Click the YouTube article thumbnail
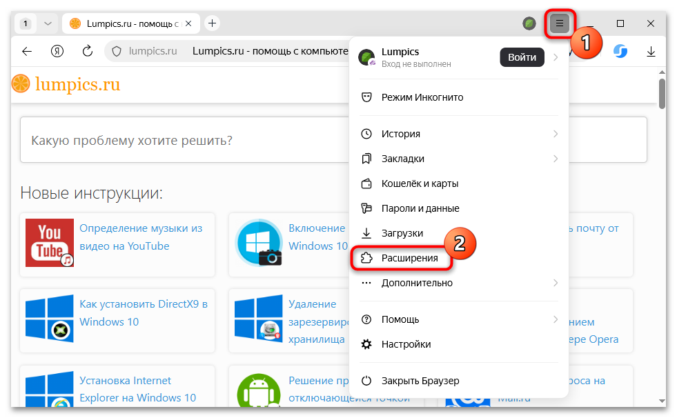Viewport: 677px width, 418px height. [x=50, y=243]
